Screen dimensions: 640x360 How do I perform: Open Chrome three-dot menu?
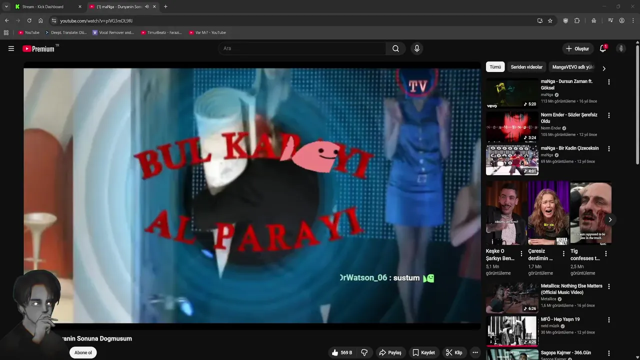click(x=633, y=20)
